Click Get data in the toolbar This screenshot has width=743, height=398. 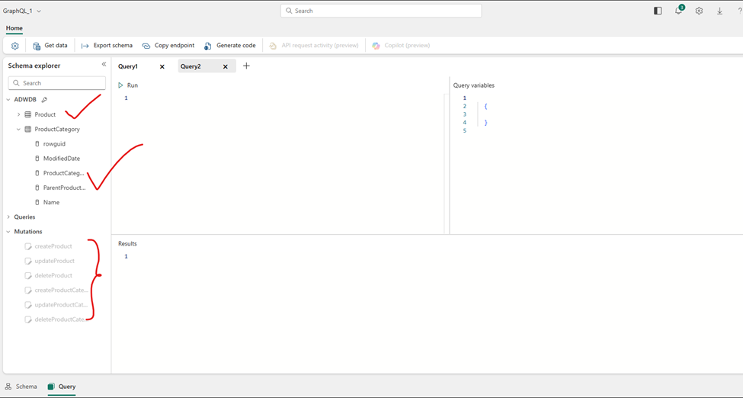pyautogui.click(x=50, y=46)
